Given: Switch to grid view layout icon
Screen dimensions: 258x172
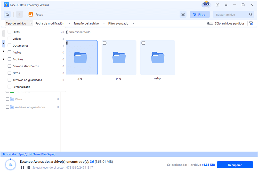Looking at the screenshot, I should [183, 15].
